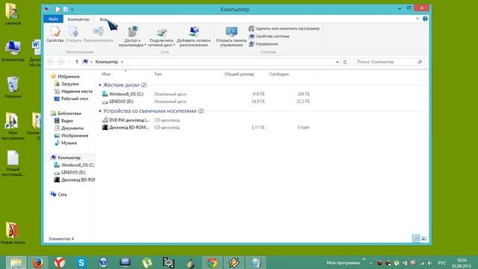478x269 pixels.
Task: Collapse the Жесткие диски group
Action: click(x=100, y=84)
